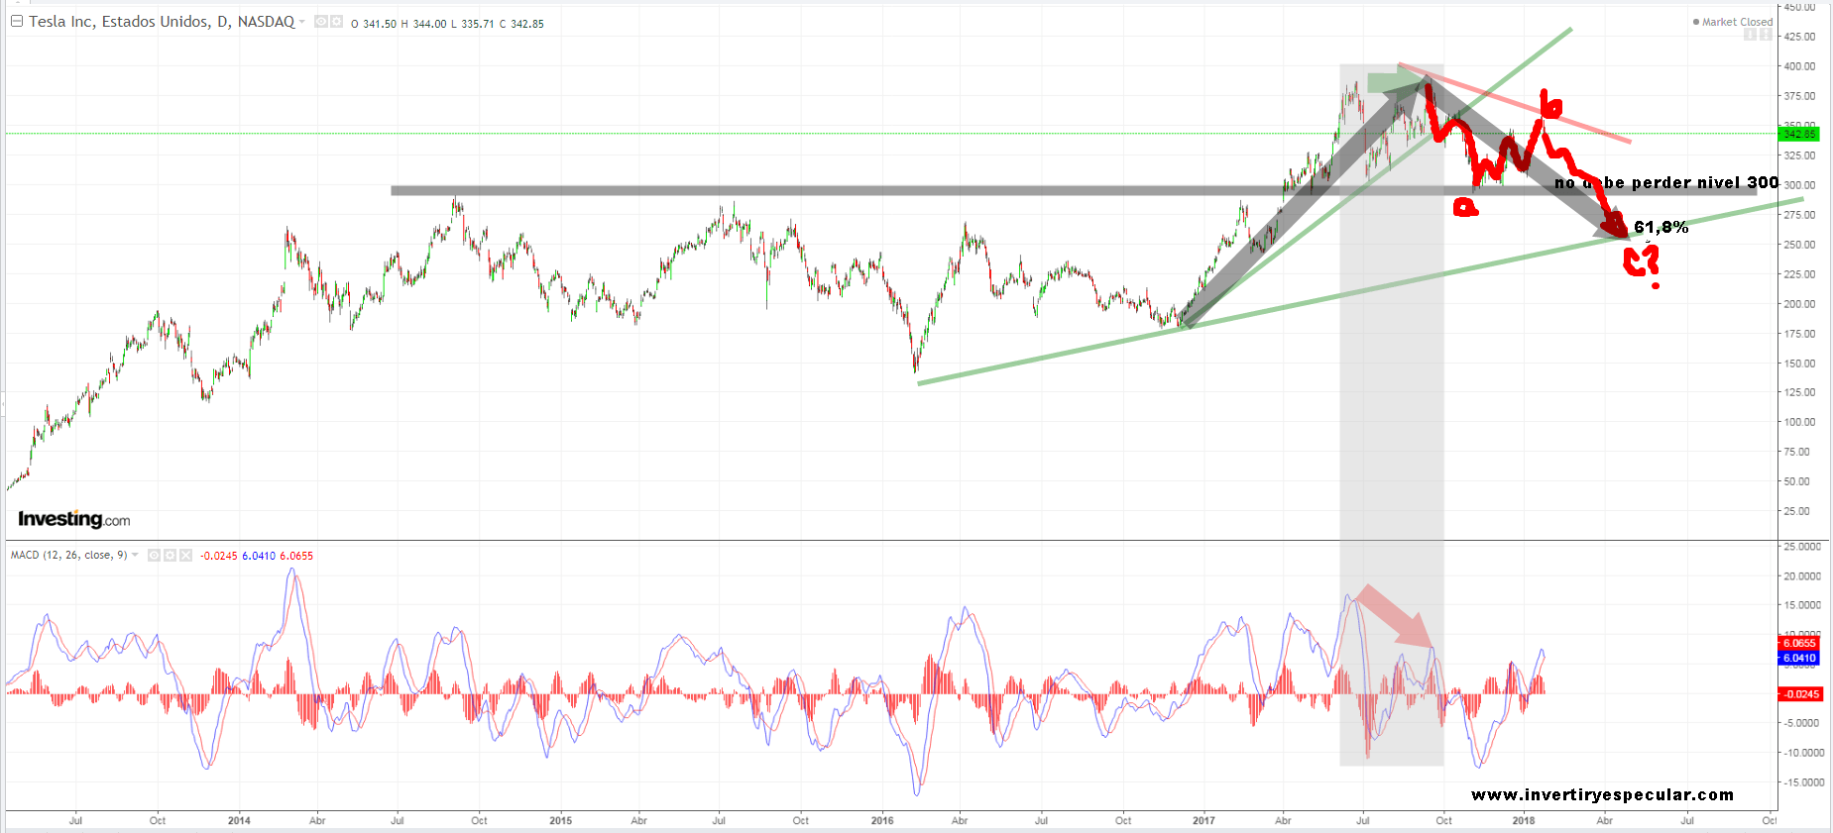
Task: Select the 61,8% text label
Action: pyautogui.click(x=1661, y=227)
